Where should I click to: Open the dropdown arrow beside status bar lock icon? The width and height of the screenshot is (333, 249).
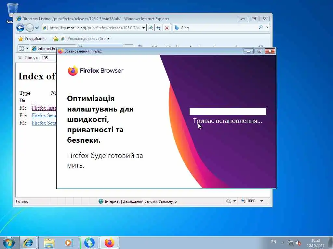235,201
